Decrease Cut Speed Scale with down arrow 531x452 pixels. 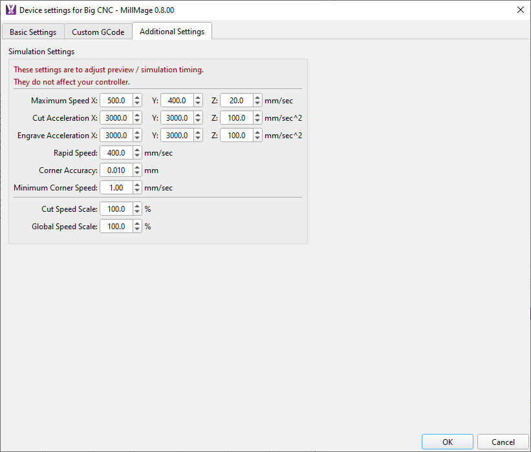[137, 212]
